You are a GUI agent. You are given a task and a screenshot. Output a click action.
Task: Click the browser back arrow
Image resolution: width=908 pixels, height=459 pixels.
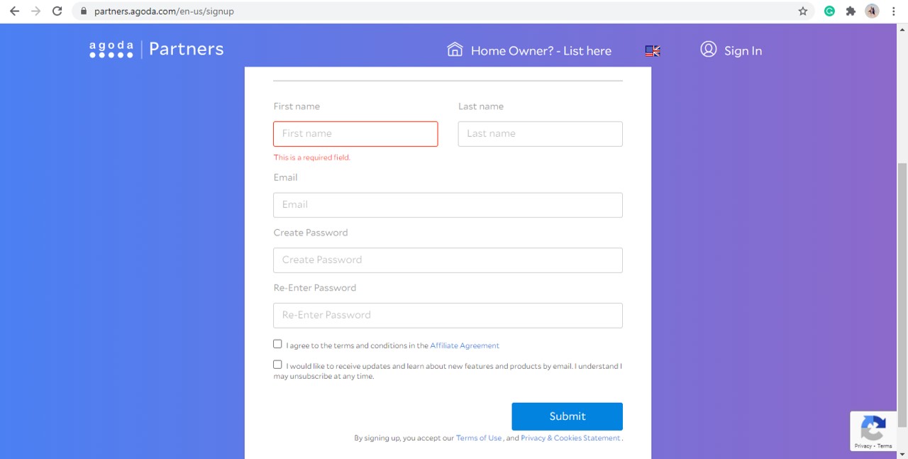click(14, 11)
